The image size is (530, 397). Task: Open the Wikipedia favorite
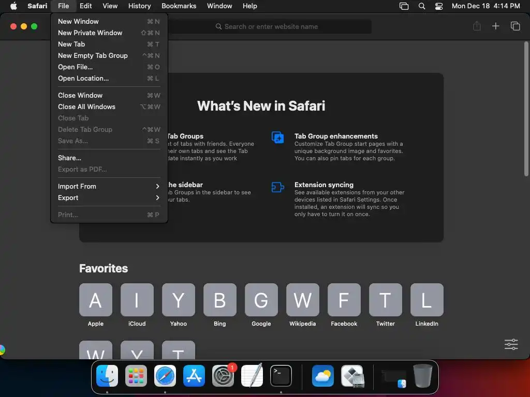(302, 300)
